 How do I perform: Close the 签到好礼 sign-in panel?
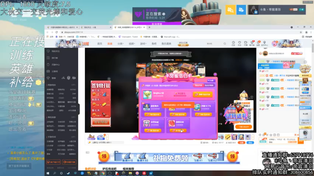109,79
